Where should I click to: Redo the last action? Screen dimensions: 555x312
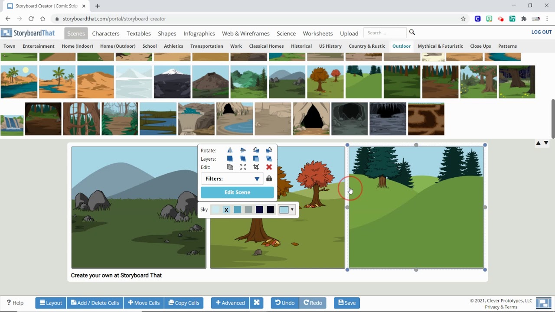(x=313, y=303)
